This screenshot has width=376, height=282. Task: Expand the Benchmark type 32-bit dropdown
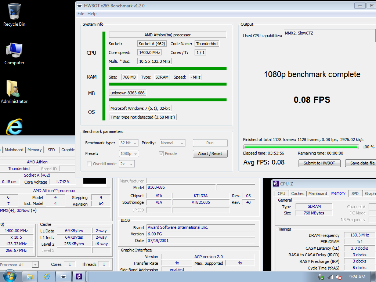pyautogui.click(x=129, y=143)
